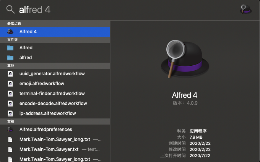Click hat icon of Alfred.alfredpreferences

click(x=10, y=130)
